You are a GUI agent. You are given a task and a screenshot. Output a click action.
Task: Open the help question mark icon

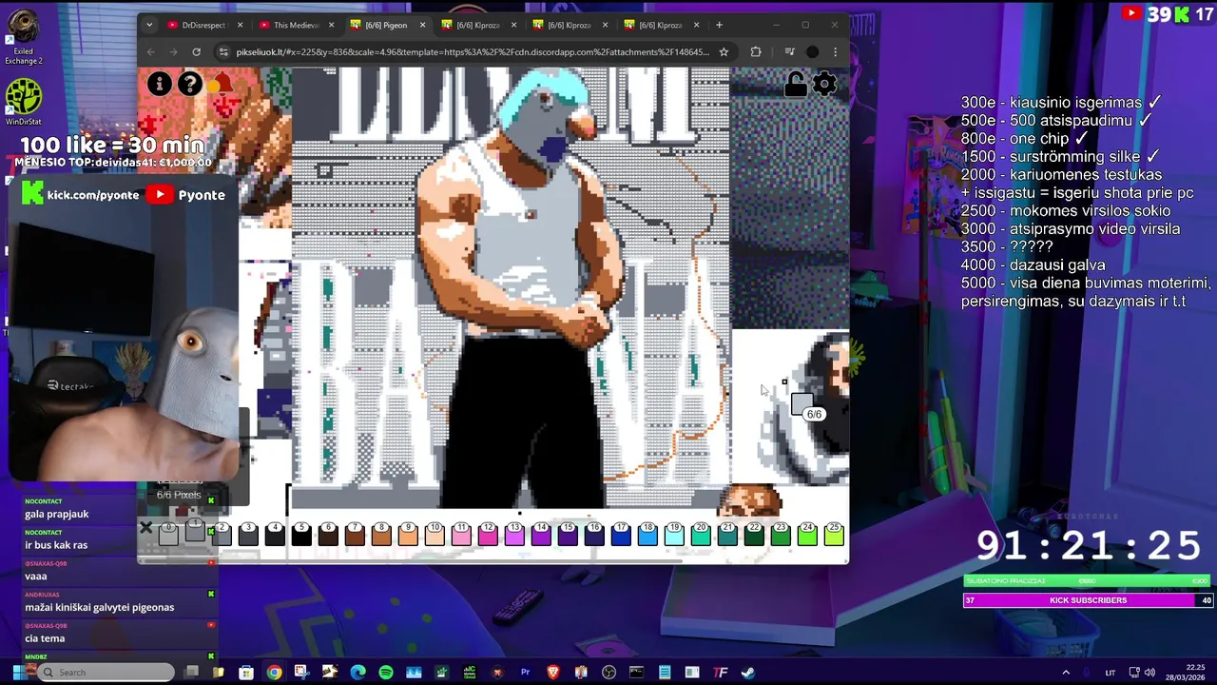coord(190,84)
